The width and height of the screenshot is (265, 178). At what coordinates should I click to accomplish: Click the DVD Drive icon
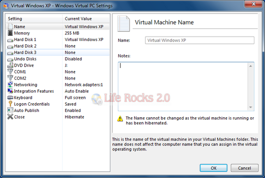click(x=10, y=65)
